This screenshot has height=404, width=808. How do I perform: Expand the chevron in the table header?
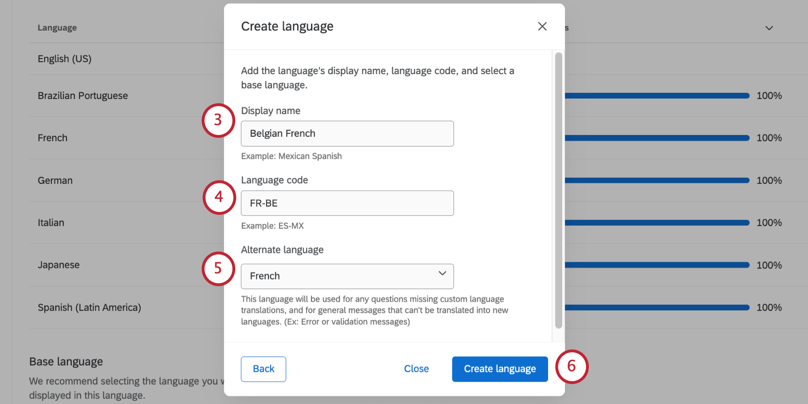click(x=769, y=28)
